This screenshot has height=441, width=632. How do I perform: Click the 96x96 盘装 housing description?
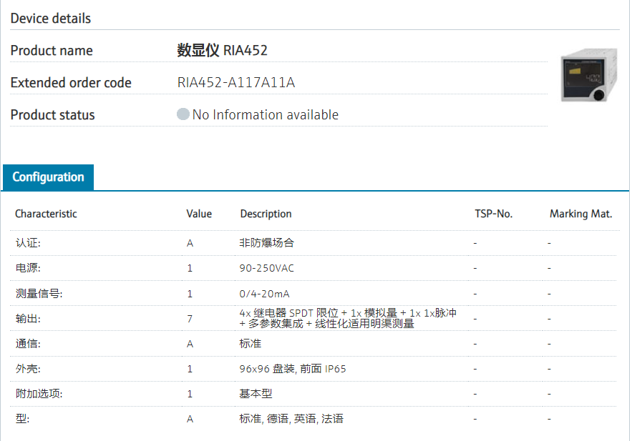(293, 369)
